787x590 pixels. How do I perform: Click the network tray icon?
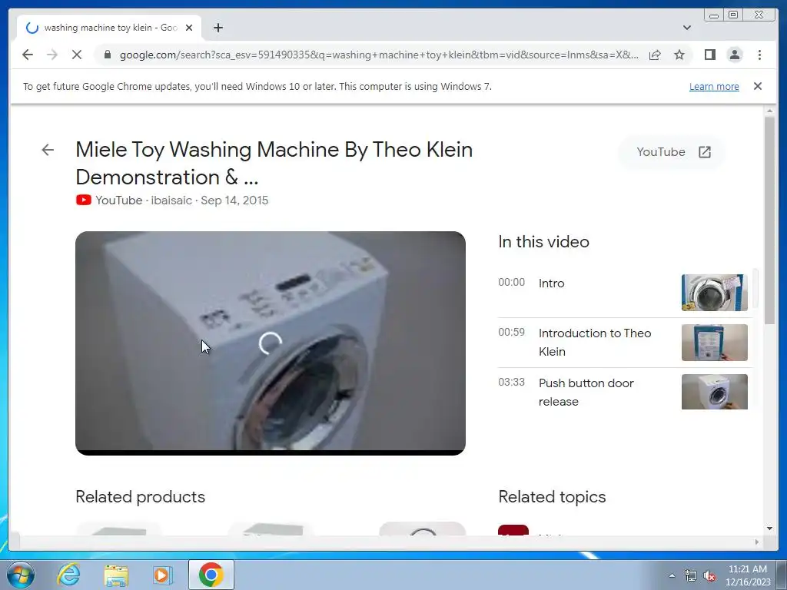(x=691, y=575)
